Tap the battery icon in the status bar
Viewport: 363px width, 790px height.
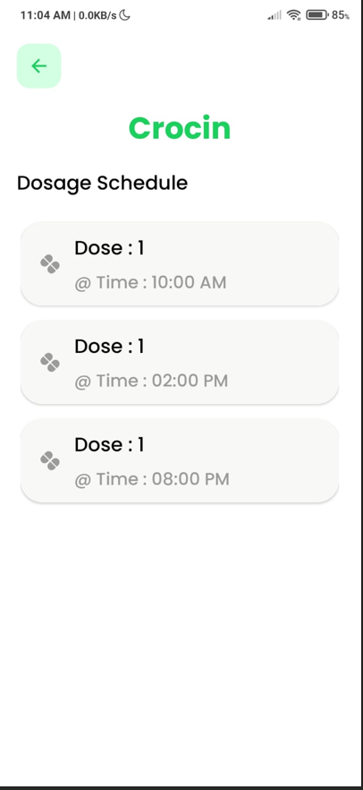317,15
